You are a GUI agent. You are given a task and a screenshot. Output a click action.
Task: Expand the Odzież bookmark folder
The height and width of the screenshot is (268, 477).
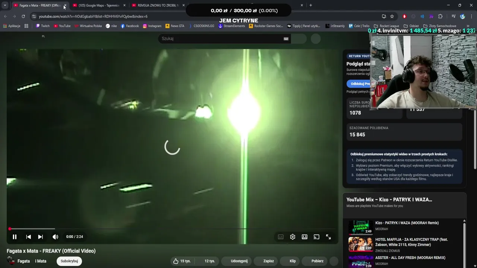(411, 26)
